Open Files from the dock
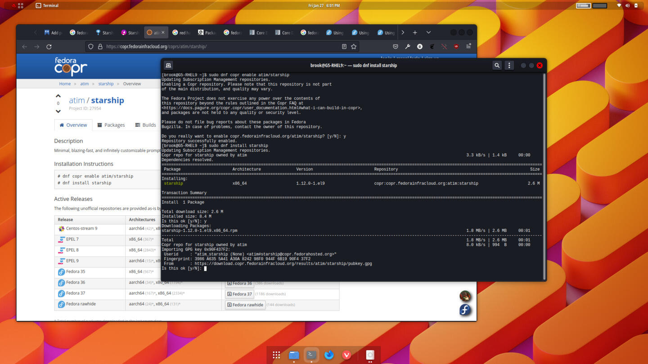Viewport: 648px width, 364px height. coord(294,355)
